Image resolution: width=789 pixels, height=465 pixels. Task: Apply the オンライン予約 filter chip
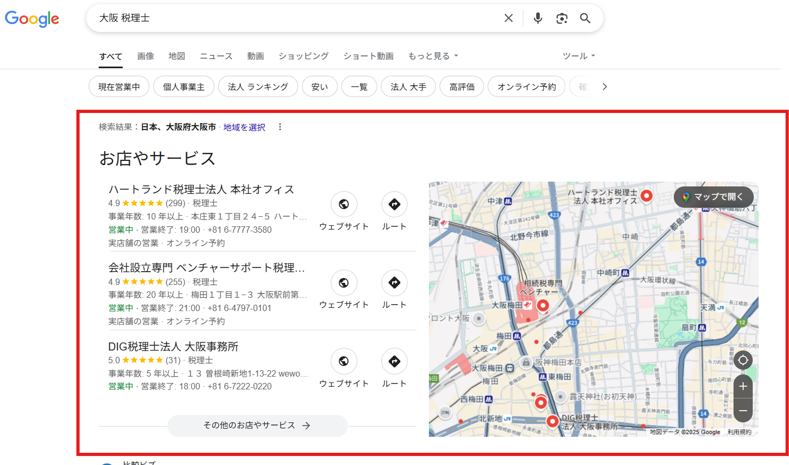527,86
